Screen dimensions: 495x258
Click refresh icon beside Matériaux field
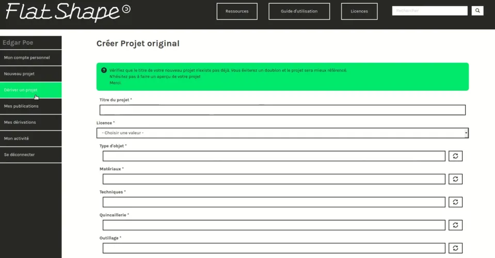(455, 179)
